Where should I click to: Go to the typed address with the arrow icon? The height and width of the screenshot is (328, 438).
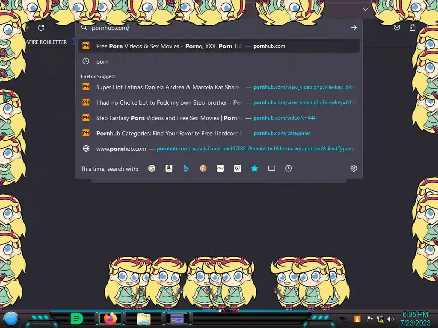[354, 28]
